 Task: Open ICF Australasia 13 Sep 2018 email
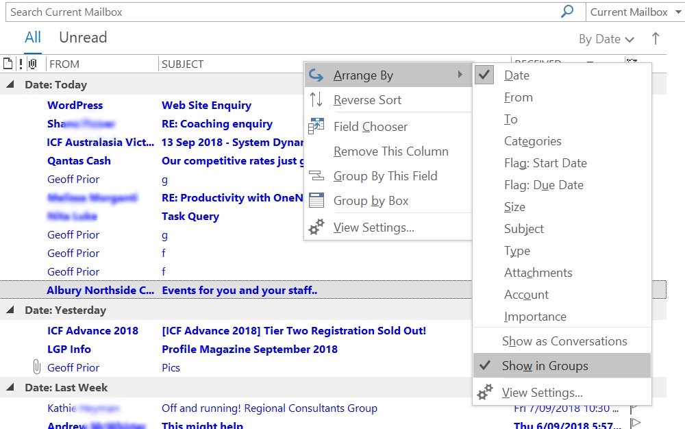(152, 142)
